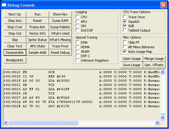Uncheck the Split option
The image size is (169, 129).
pyautogui.click(x=125, y=26)
